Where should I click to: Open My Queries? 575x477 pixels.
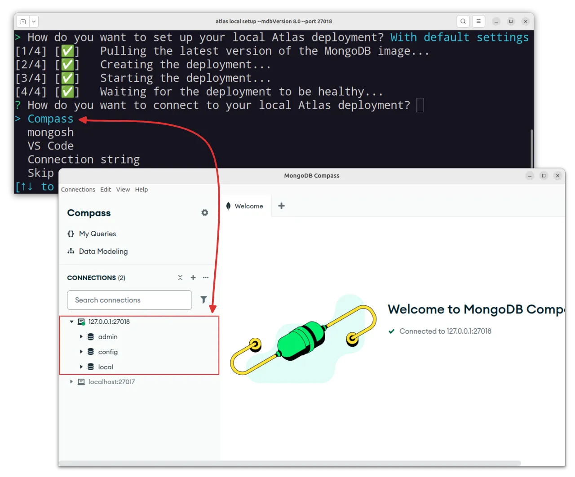97,234
